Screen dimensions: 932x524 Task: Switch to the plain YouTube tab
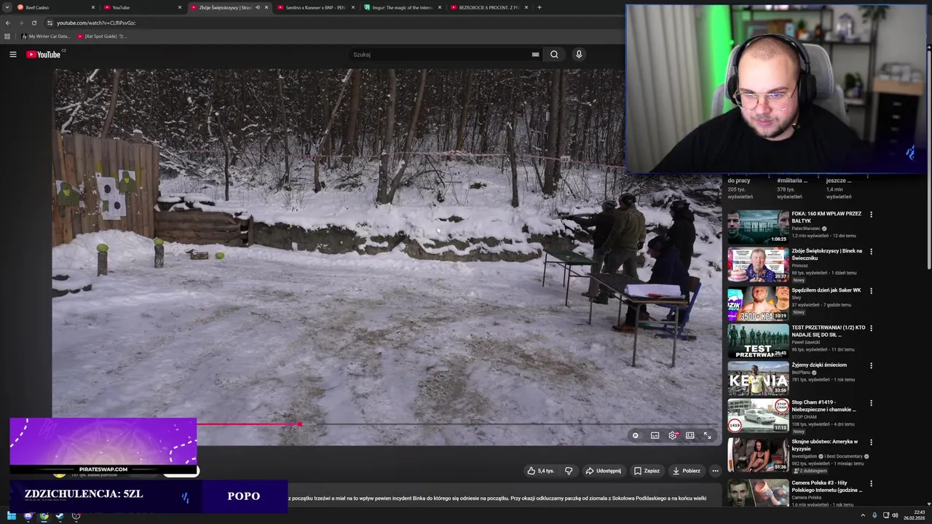[x=143, y=7]
